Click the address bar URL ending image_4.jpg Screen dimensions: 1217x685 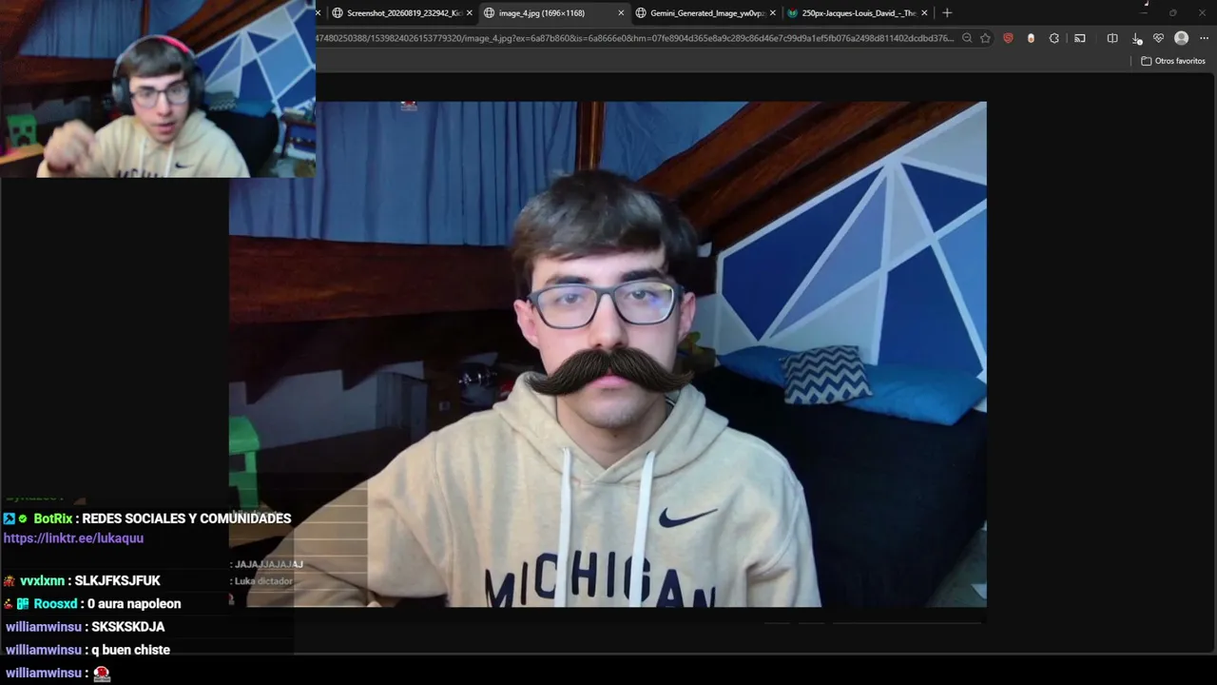[635, 38]
